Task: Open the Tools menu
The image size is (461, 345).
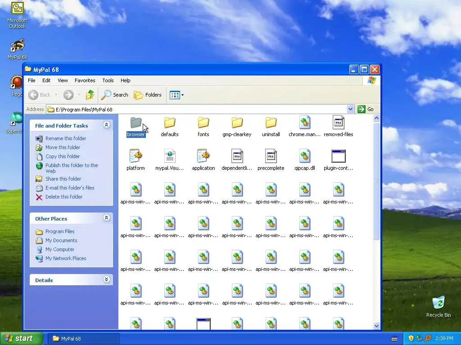Action: point(108,80)
